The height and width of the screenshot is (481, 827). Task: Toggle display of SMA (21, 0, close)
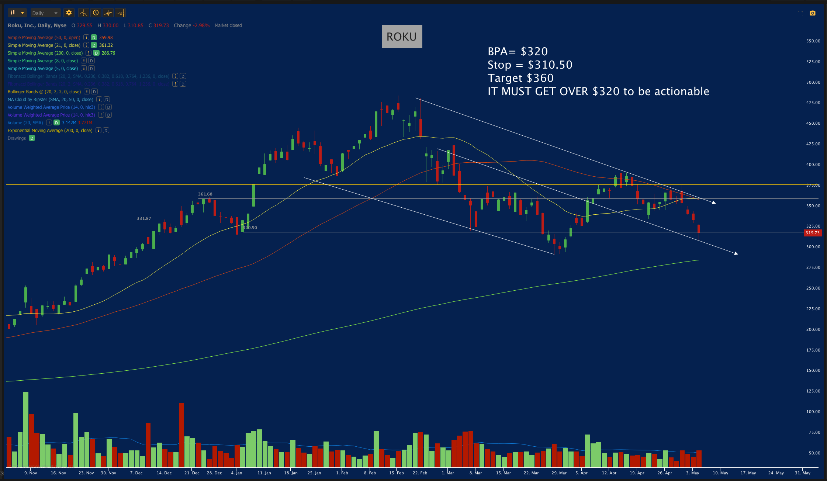[x=94, y=45]
